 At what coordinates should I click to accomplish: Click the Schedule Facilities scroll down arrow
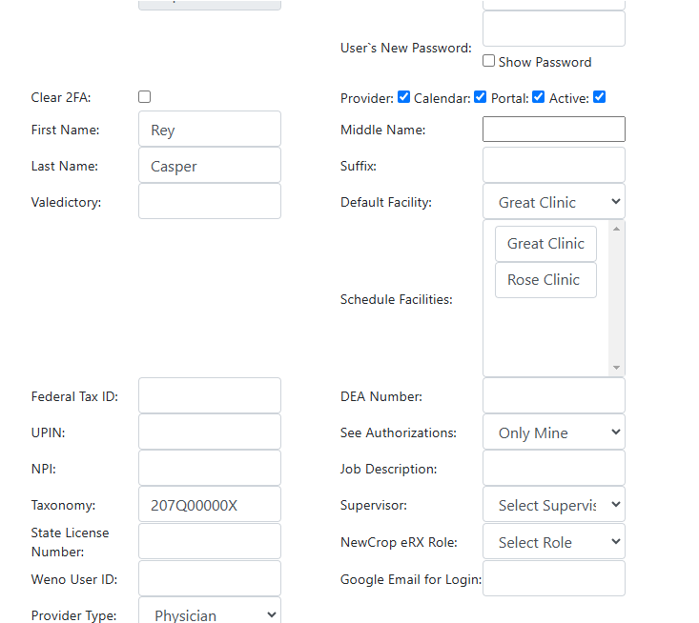coord(617,368)
